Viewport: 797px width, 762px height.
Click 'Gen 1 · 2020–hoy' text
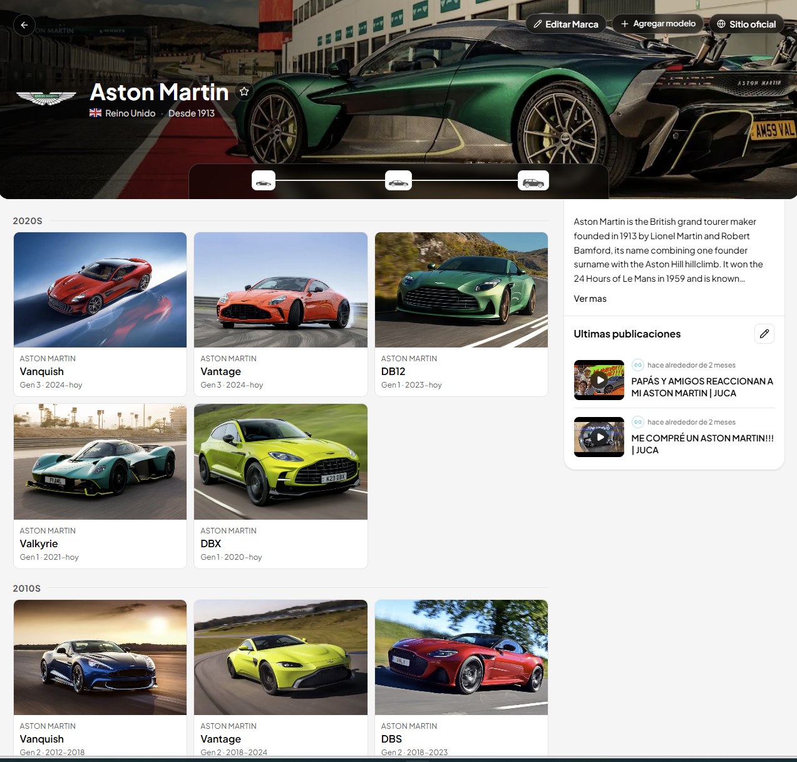tap(231, 557)
